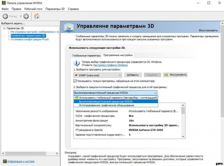Viewport: 224px width, 166px height.
Task: Select Управление параметрами 3D tree item
Action: pyautogui.click(x=28, y=35)
